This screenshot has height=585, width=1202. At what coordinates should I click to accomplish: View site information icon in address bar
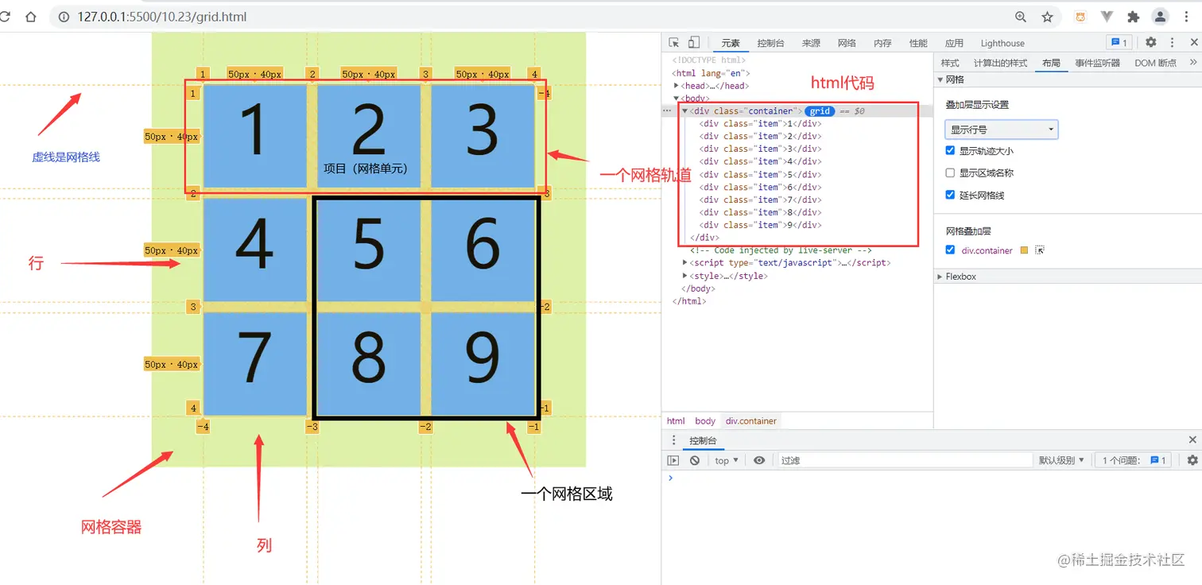pyautogui.click(x=64, y=17)
